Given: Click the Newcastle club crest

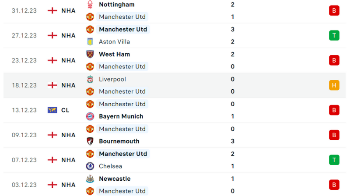Looking at the screenshot, I should 90,179.
